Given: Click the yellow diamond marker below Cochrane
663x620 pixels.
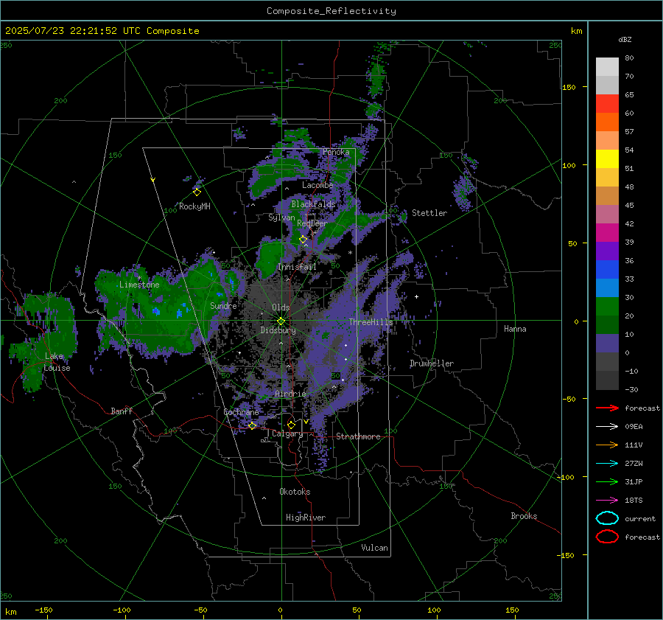Looking at the screenshot, I should tap(253, 425).
